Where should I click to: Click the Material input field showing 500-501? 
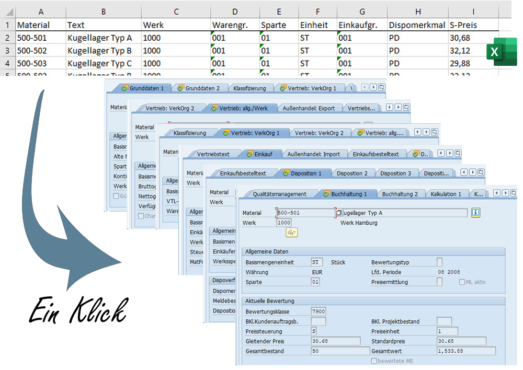pyautogui.click(x=305, y=213)
